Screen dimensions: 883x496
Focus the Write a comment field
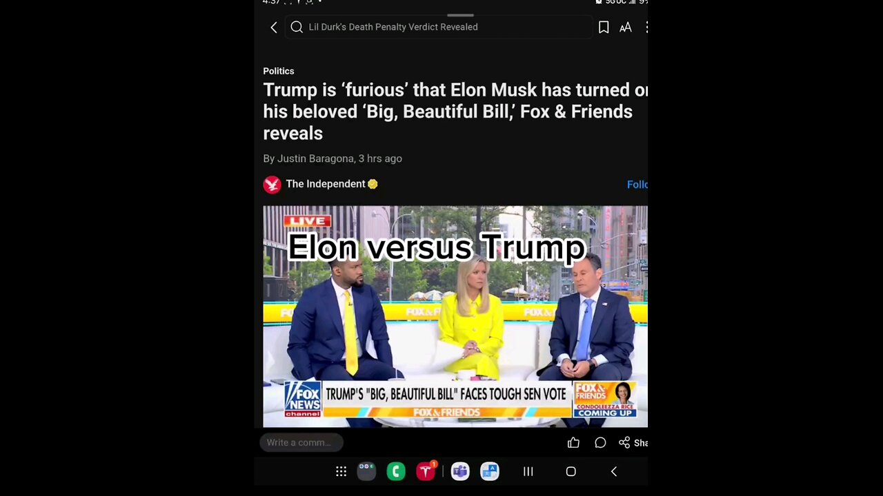pyautogui.click(x=301, y=442)
